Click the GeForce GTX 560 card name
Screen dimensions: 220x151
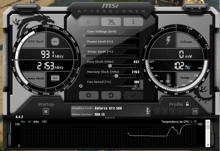(108, 108)
